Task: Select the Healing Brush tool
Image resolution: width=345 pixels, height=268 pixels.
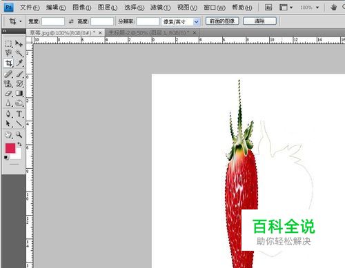Action: tap(8, 74)
